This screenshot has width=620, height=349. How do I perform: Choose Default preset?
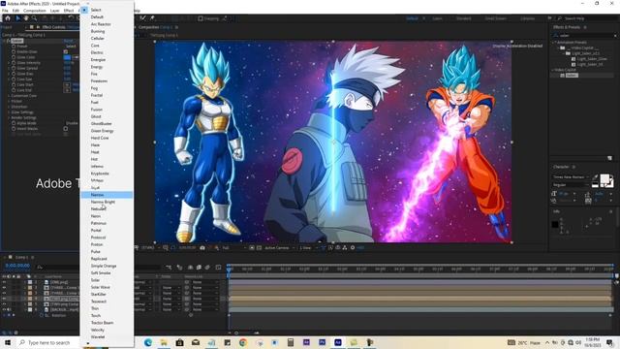click(x=97, y=17)
